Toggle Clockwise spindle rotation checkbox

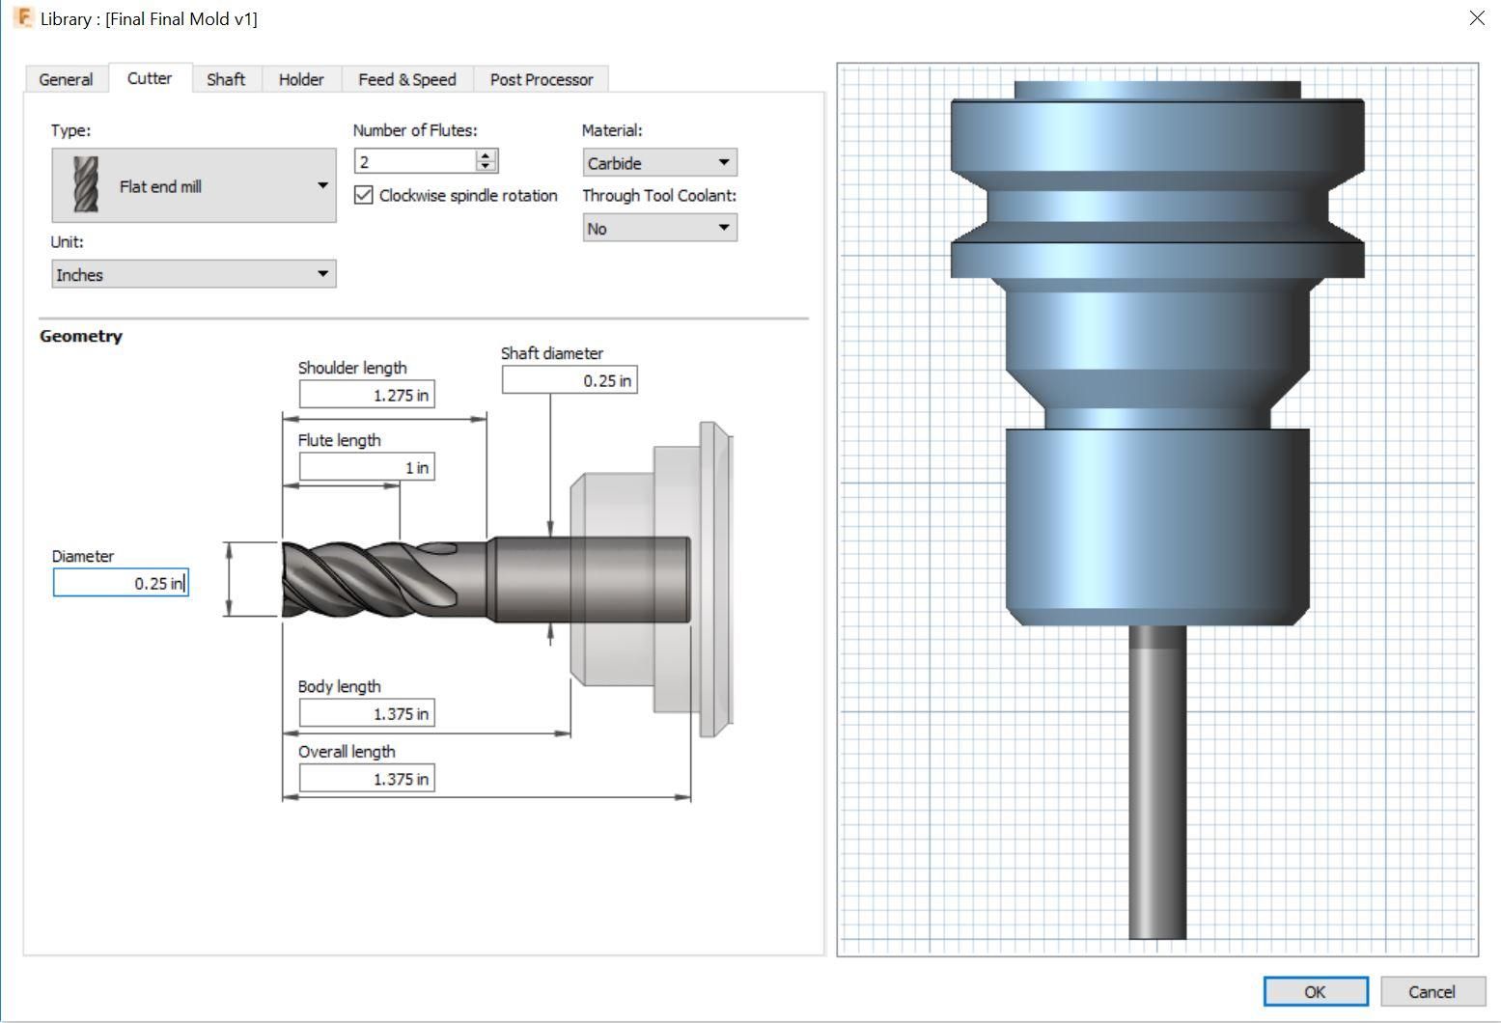(364, 195)
